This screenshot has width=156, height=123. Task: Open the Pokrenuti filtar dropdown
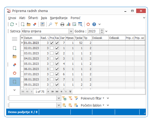point(92,98)
